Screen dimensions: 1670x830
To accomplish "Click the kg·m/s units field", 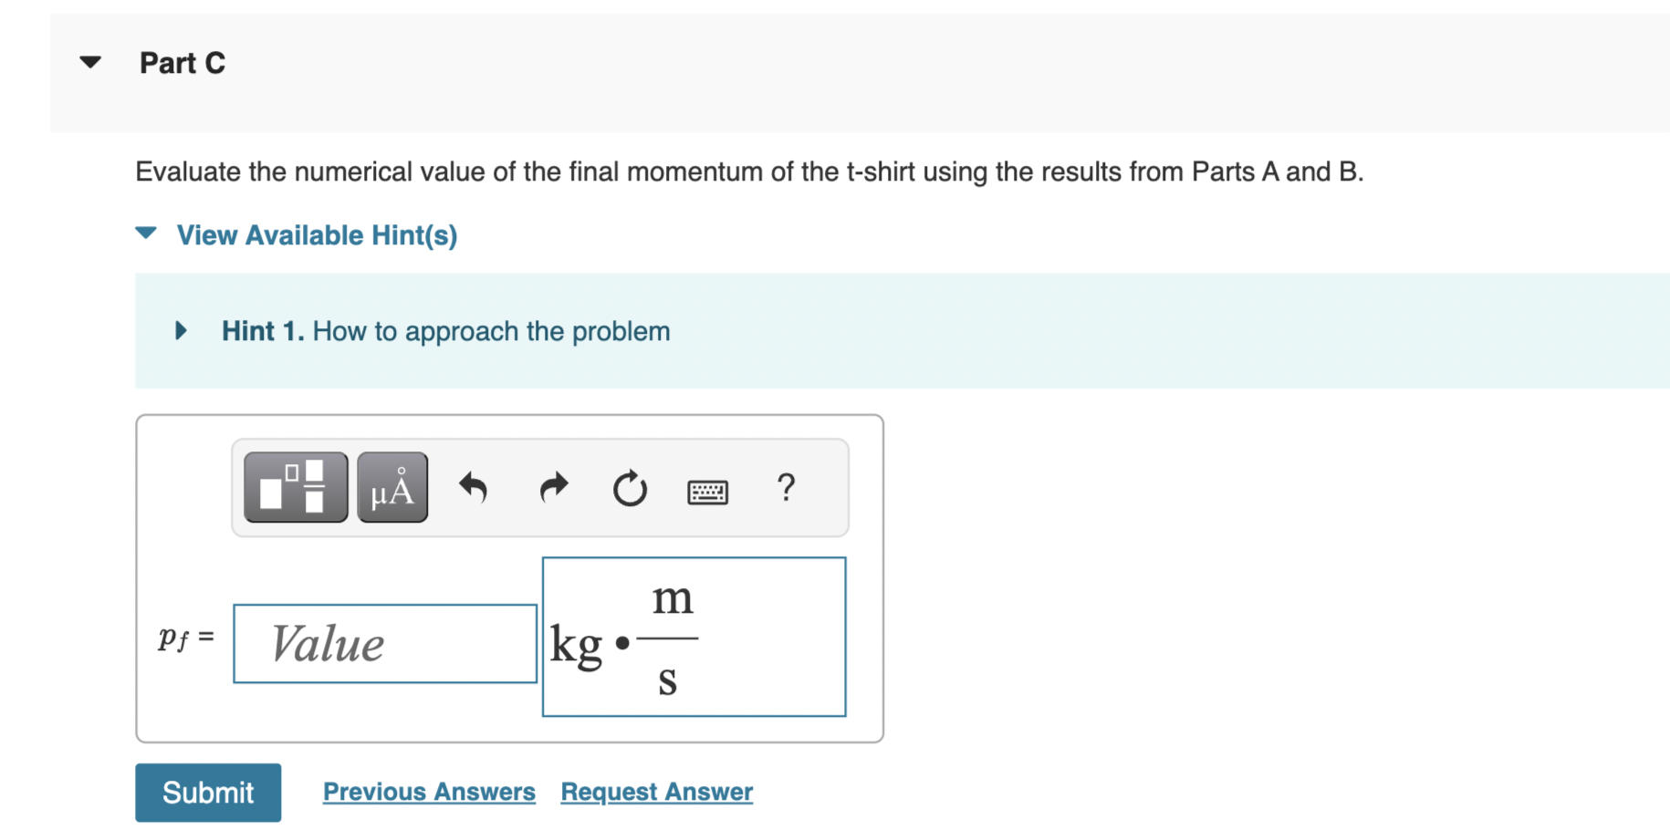I will 694,637.
